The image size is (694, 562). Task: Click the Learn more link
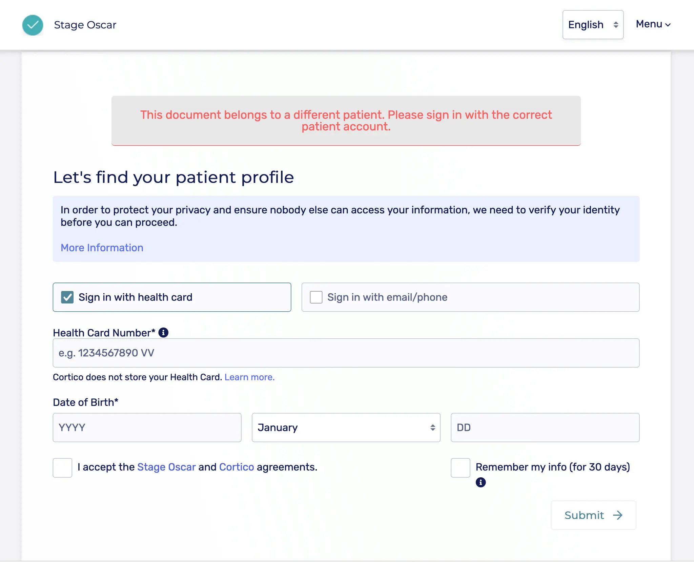pyautogui.click(x=249, y=377)
